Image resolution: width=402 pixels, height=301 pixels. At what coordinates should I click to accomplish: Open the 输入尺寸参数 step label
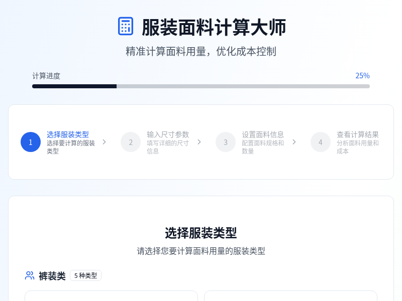tap(168, 134)
